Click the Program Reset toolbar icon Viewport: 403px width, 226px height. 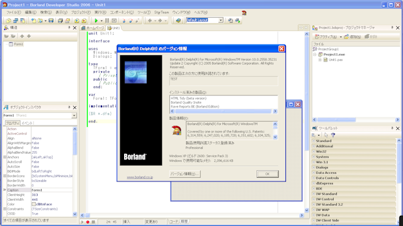click(x=114, y=21)
